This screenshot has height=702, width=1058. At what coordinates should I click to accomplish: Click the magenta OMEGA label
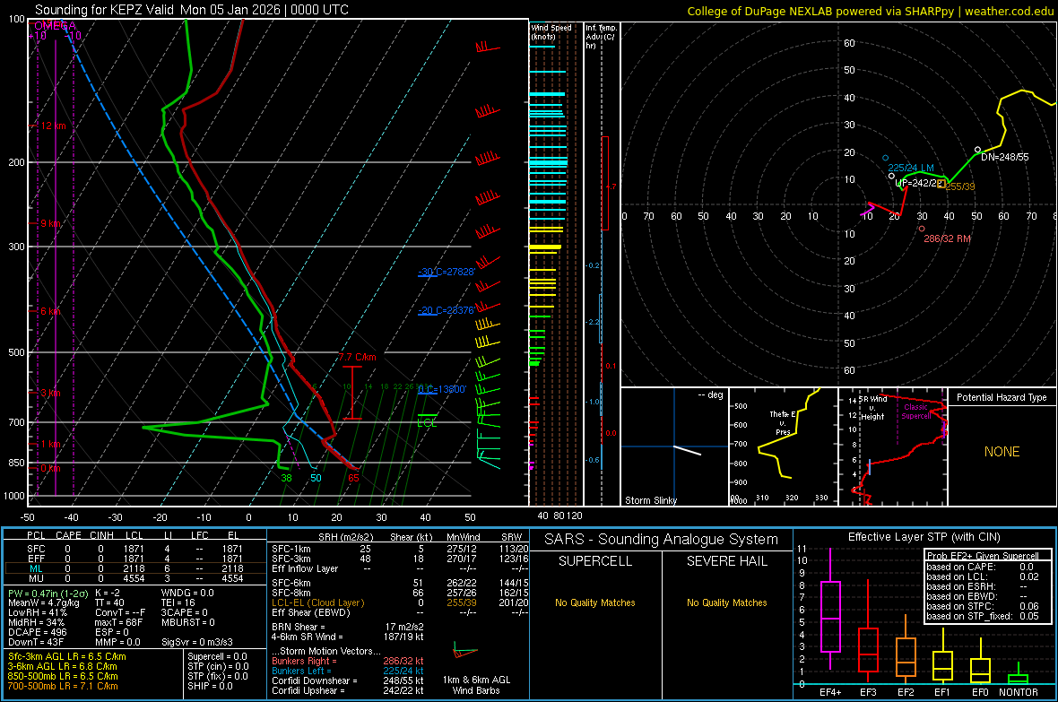(56, 26)
